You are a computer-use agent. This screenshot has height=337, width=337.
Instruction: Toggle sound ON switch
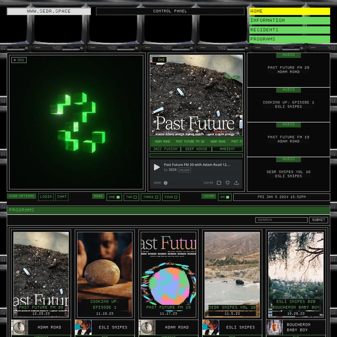tap(224, 197)
